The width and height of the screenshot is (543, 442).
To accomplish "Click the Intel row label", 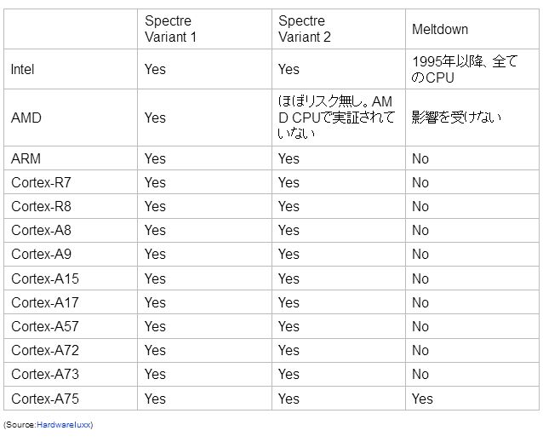I will (23, 70).
